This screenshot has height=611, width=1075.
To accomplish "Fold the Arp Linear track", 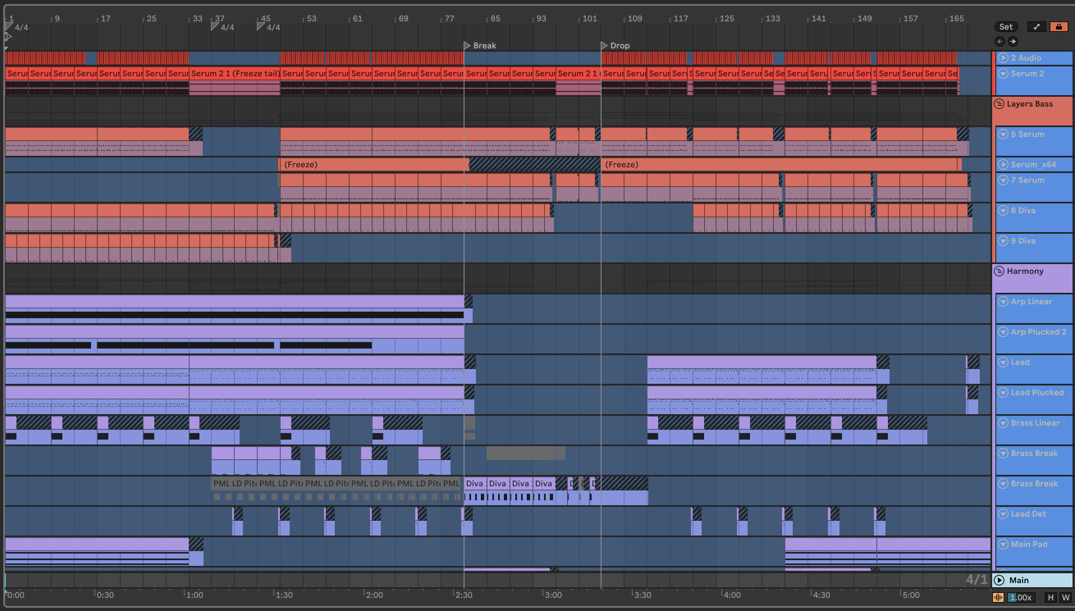I will [x=1003, y=301].
